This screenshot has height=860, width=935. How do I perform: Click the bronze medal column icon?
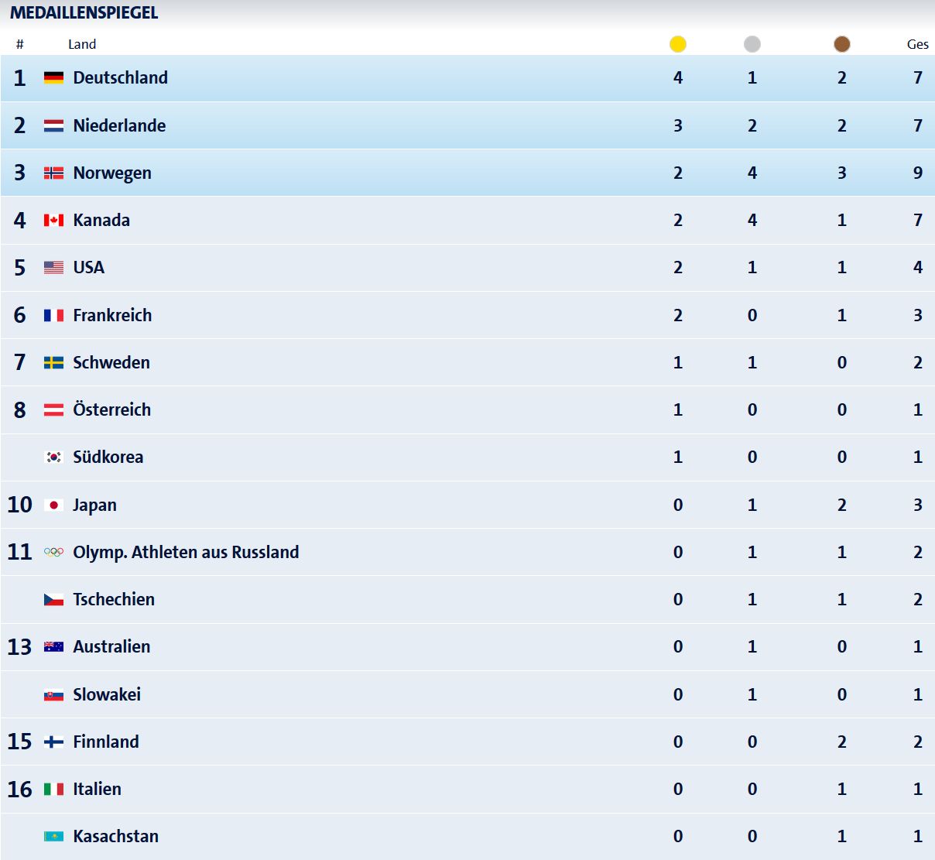click(x=842, y=44)
